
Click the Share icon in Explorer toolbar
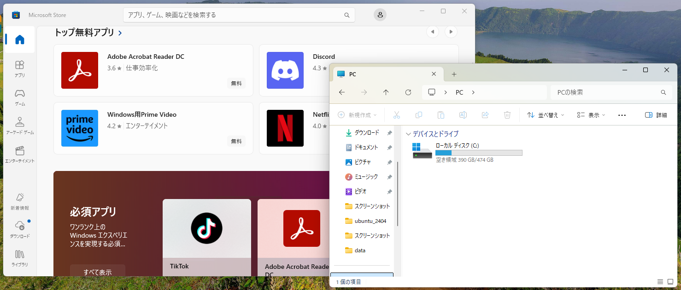485,115
